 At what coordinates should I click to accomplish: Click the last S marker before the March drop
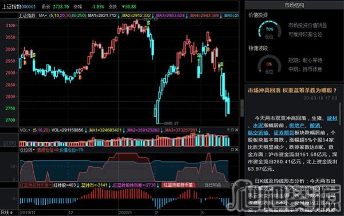click(x=221, y=64)
